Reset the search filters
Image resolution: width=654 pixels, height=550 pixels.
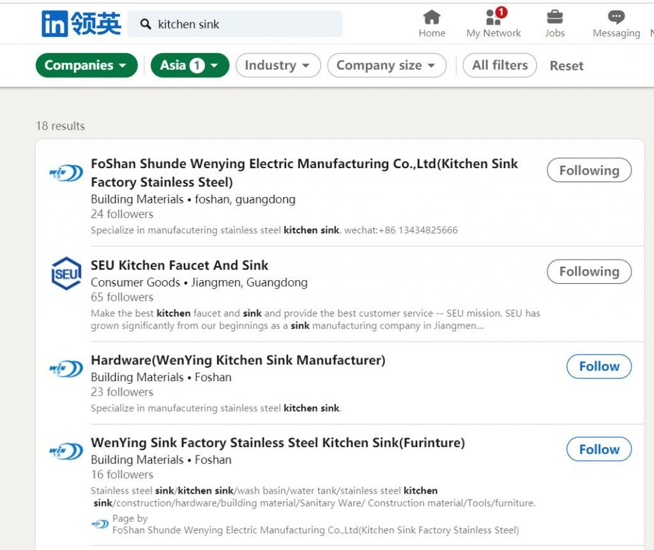[x=567, y=66]
